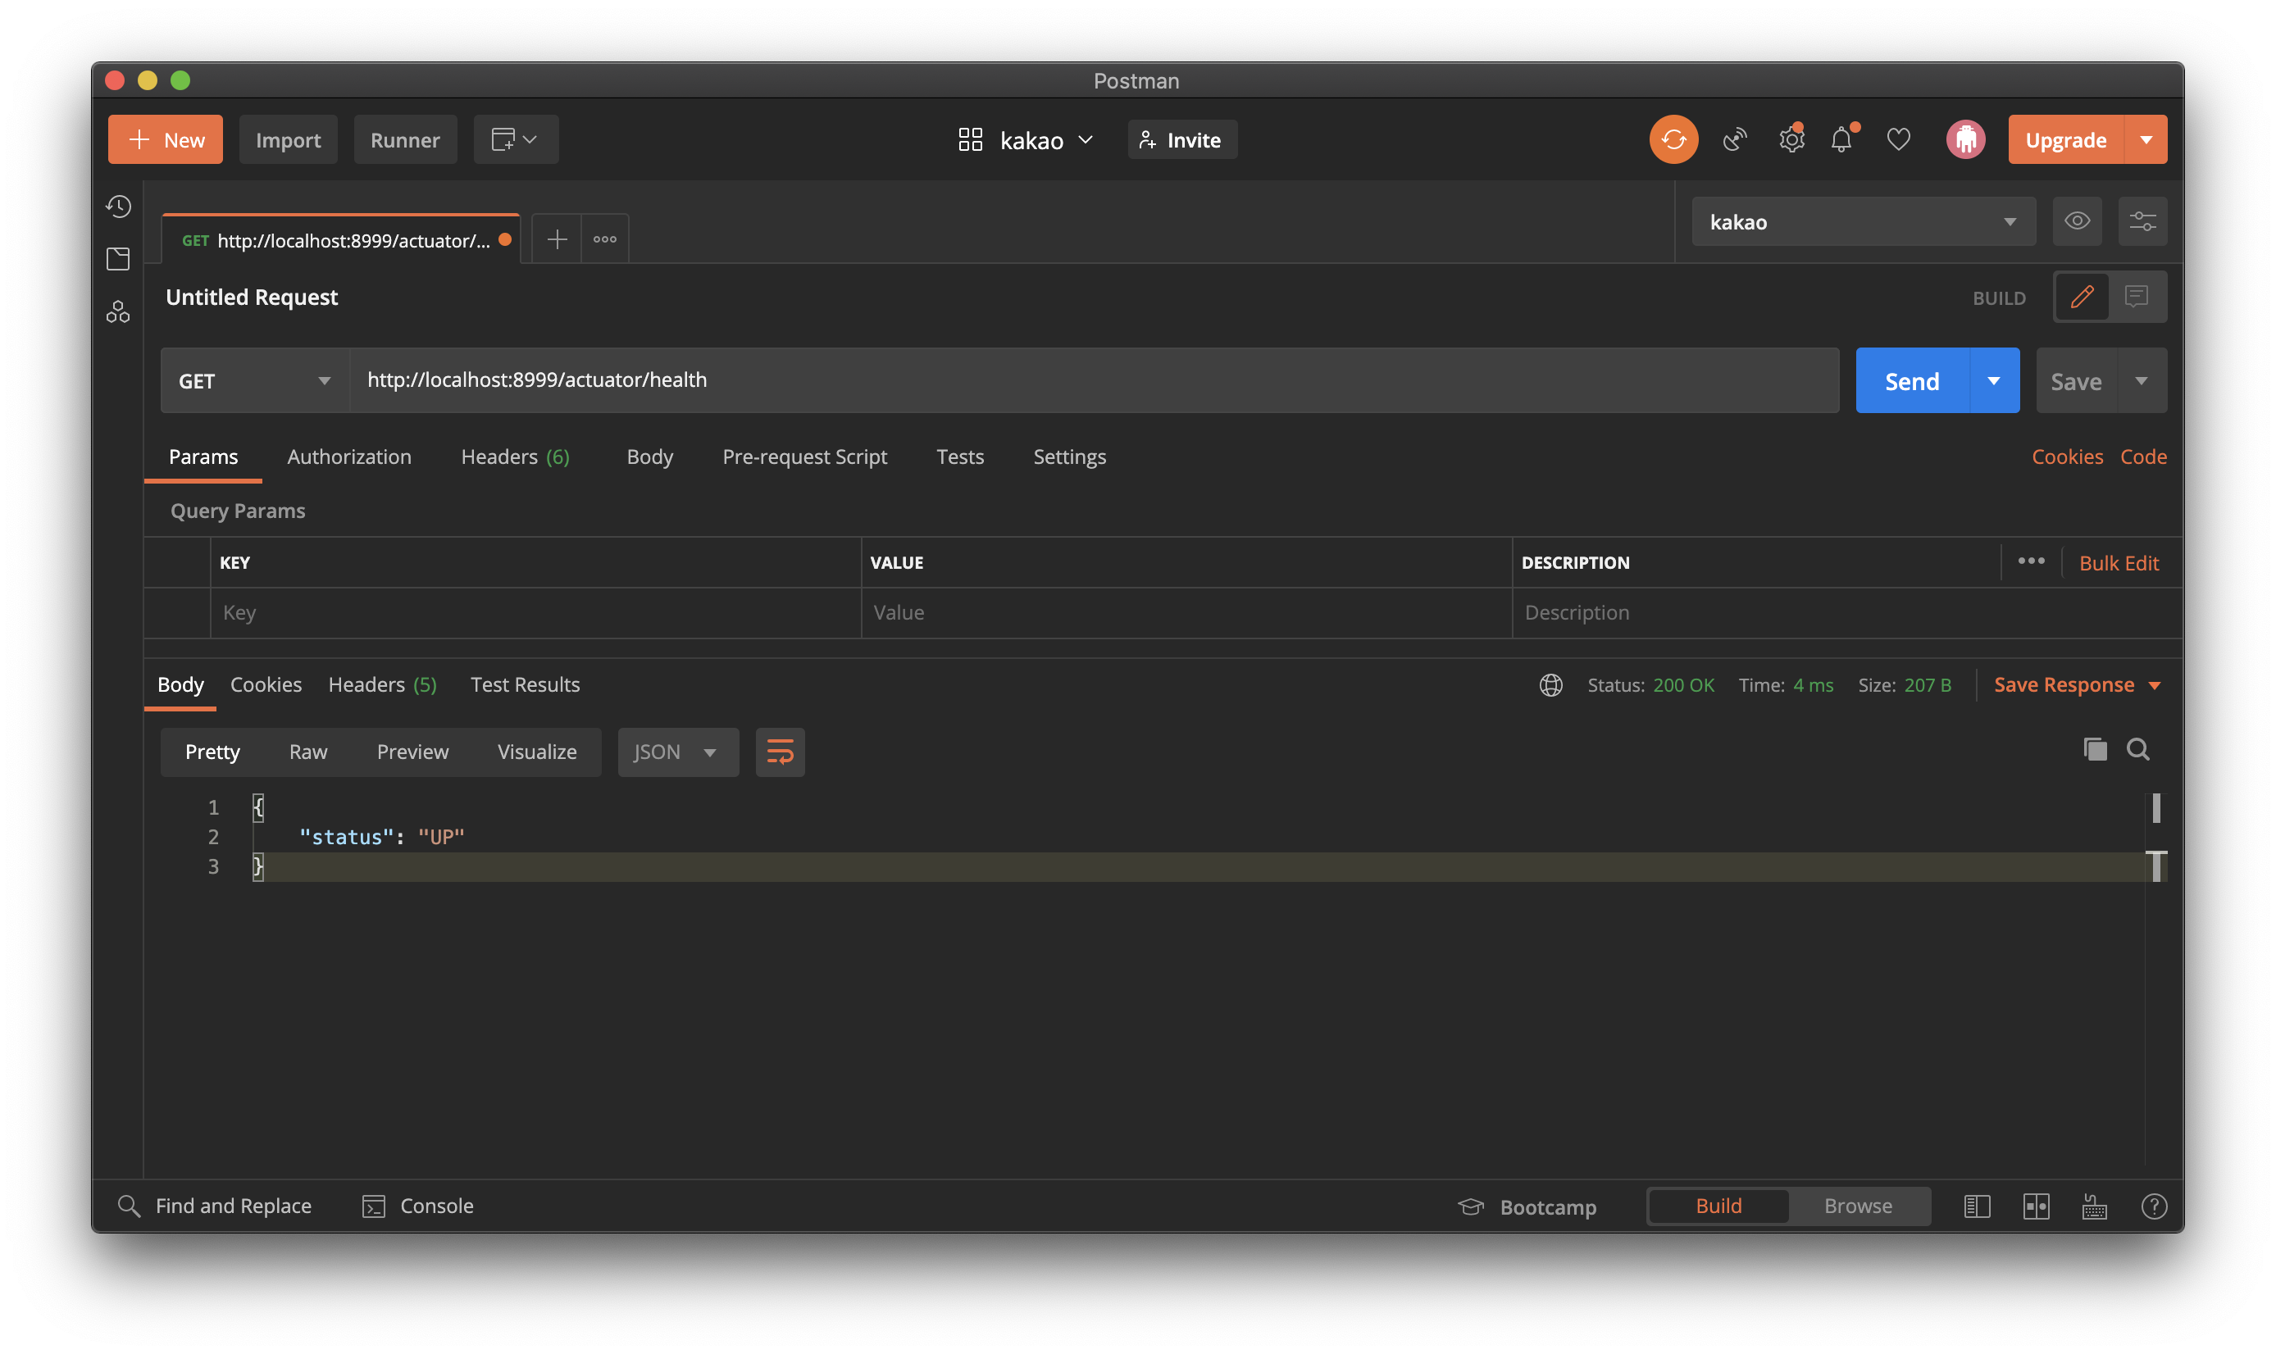Click the Import button

(288, 139)
